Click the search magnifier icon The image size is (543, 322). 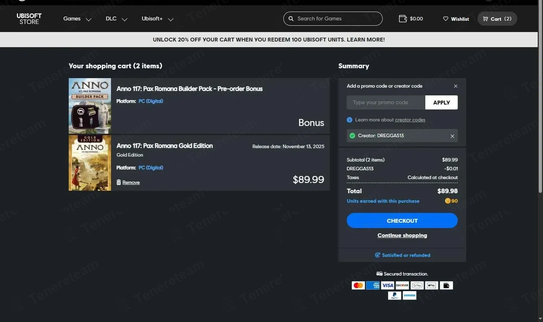[291, 19]
